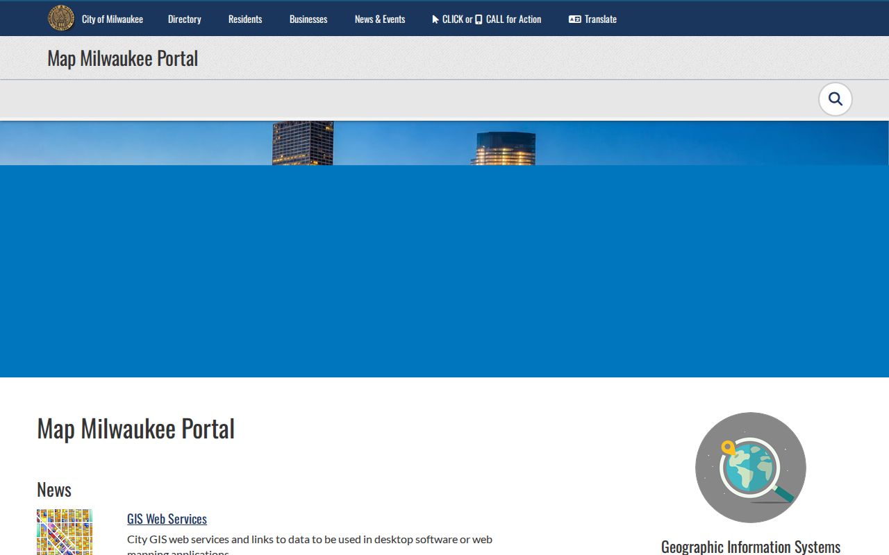Click the globe magnifier GIS graphic

(751, 468)
